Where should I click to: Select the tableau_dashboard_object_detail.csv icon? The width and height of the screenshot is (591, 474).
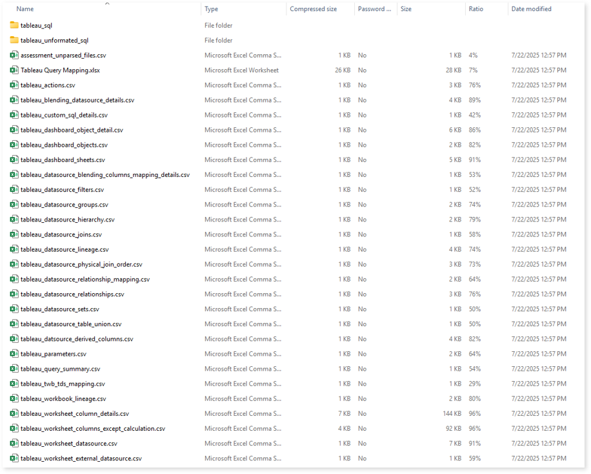pos(14,130)
